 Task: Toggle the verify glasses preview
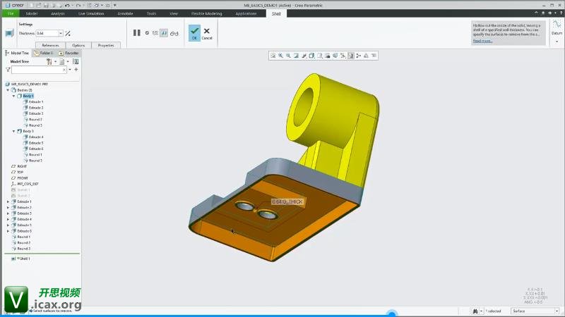(x=174, y=33)
